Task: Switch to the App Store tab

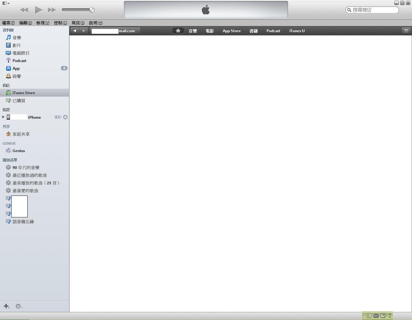Action: point(232,31)
